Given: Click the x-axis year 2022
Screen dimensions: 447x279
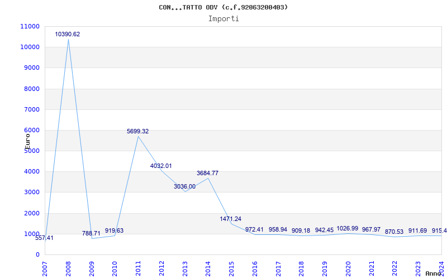Looking at the screenshot, I should (394, 269).
